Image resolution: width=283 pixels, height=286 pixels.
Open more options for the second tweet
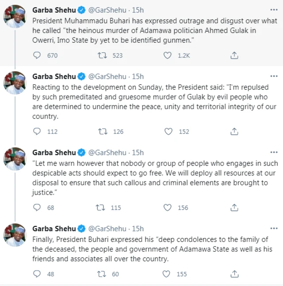click(x=274, y=77)
